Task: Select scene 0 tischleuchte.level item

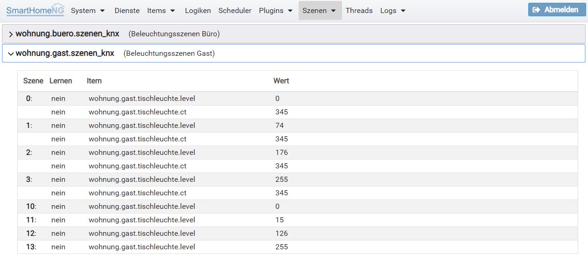Action: tap(142, 99)
